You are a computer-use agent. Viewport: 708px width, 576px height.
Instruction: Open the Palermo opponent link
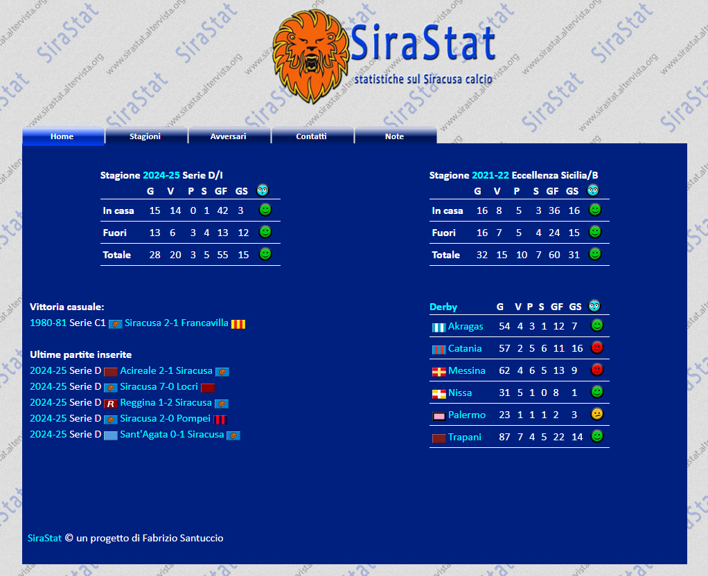[x=467, y=415]
